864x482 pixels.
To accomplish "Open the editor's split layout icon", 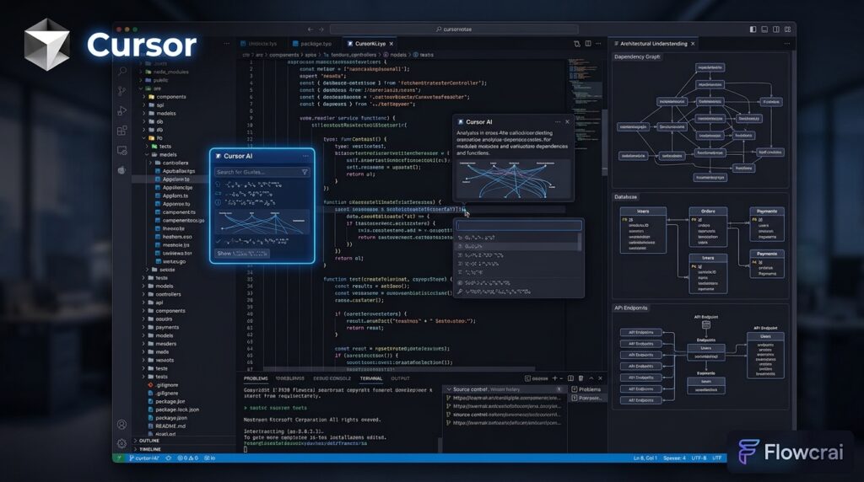I will point(588,44).
